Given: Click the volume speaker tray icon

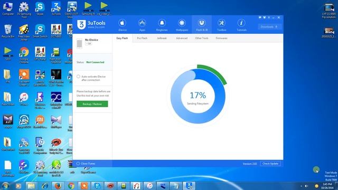Looking at the screenshot, I should tap(306, 186).
